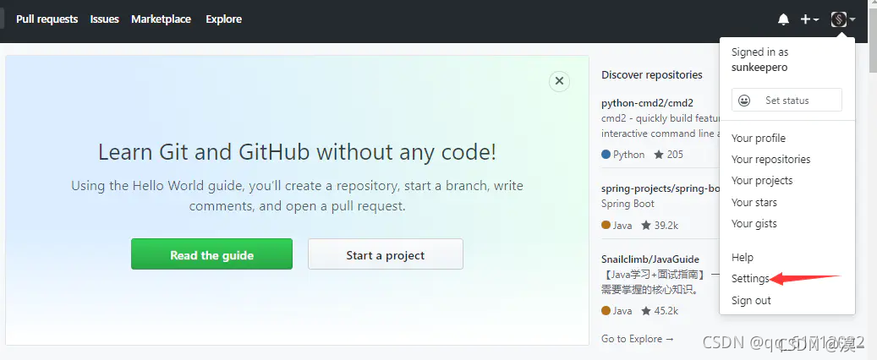Open the spring-projects repository link
Viewport: 877px width, 360px height.
tap(660, 188)
